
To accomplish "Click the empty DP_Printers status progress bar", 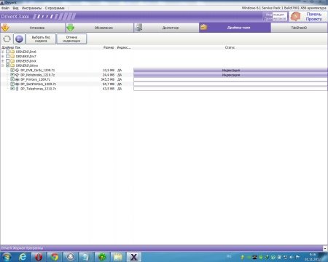I will (230, 79).
